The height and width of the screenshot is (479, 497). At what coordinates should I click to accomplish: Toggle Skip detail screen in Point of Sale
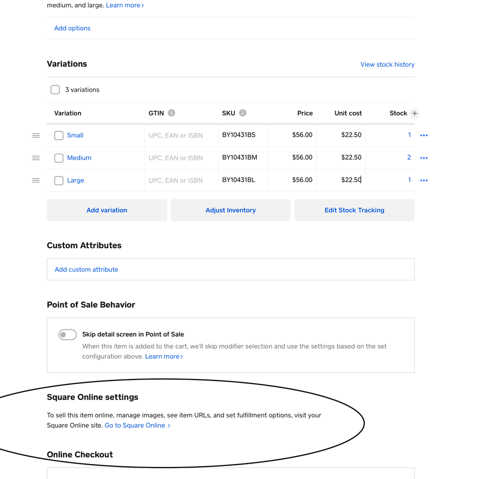(68, 335)
